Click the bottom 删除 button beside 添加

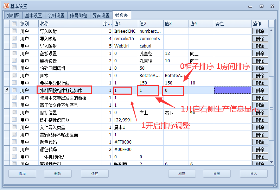(58, 173)
